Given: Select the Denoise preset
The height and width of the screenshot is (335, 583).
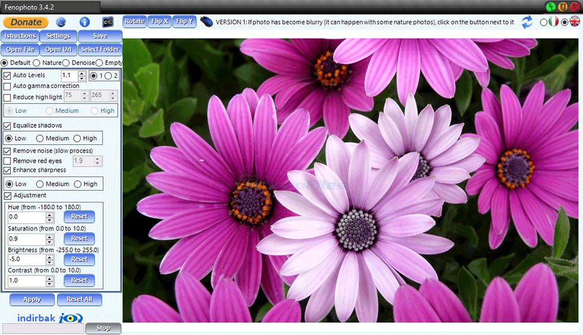Looking at the screenshot, I should point(66,63).
